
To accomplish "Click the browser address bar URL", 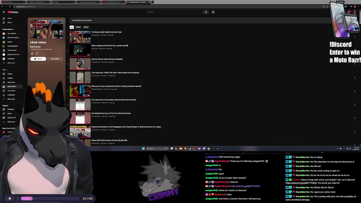I will (25, 6).
